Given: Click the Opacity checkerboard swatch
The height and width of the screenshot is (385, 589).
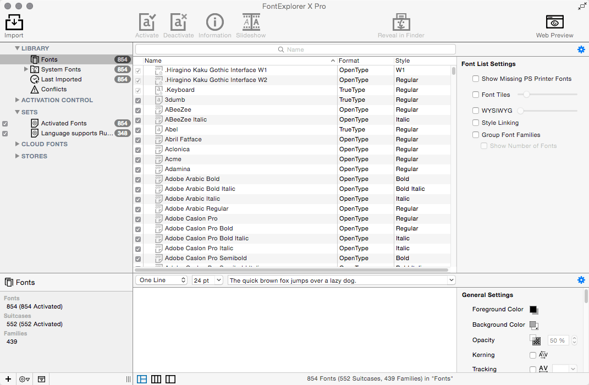Looking at the screenshot, I should (535, 340).
